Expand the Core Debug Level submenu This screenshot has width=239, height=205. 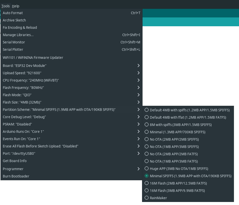click(71, 117)
